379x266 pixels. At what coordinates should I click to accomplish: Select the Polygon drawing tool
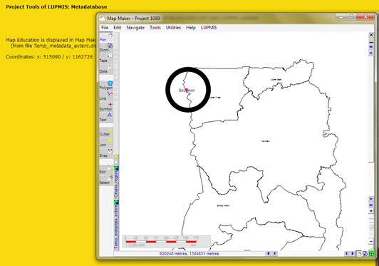(x=106, y=85)
